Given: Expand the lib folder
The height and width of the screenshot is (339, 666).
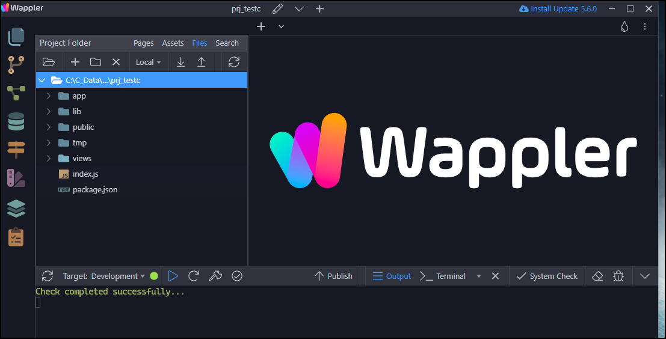Looking at the screenshot, I should 48,112.
